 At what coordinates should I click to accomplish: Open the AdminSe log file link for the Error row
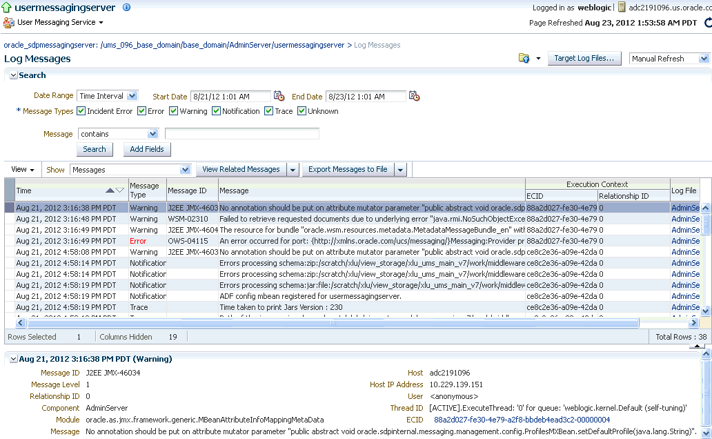pos(685,241)
